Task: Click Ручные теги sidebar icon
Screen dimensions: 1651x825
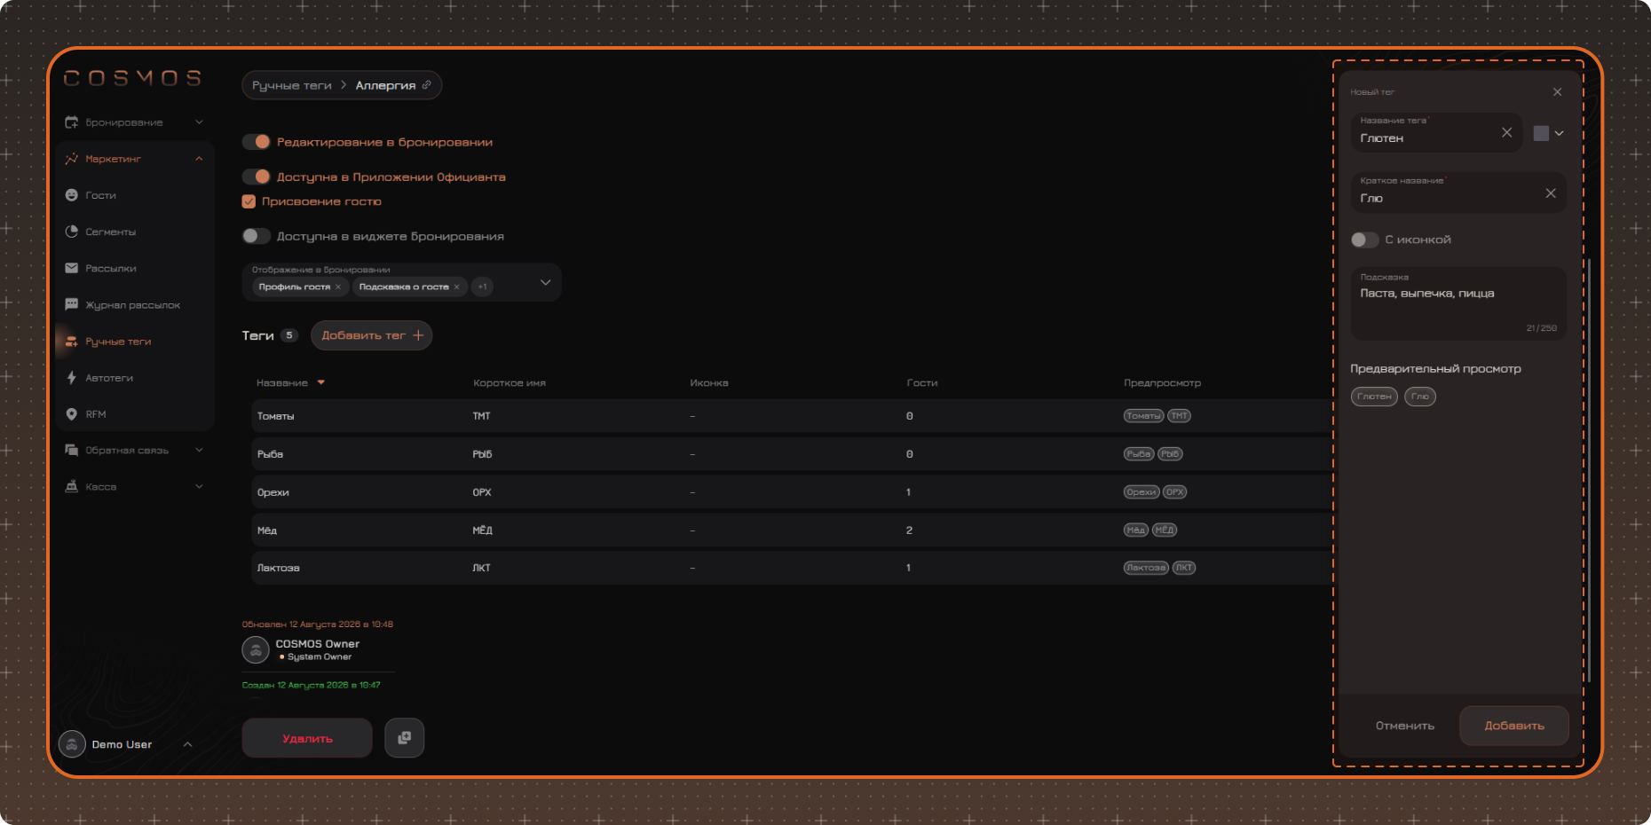Action: [x=72, y=342]
